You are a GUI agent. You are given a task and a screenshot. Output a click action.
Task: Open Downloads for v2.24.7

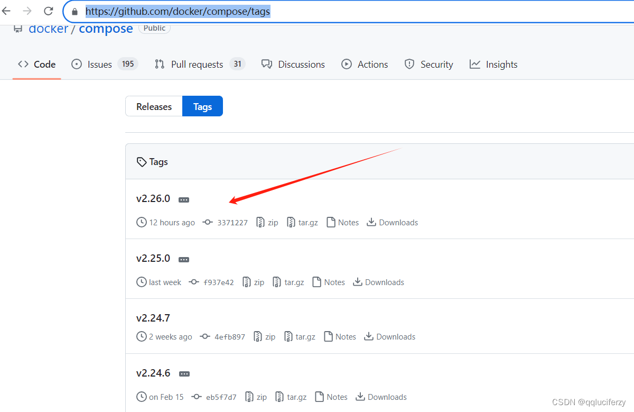tap(390, 337)
